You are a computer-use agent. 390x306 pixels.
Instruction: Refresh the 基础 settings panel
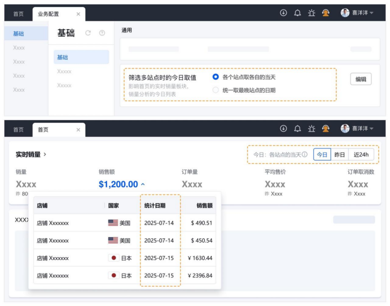point(88,32)
